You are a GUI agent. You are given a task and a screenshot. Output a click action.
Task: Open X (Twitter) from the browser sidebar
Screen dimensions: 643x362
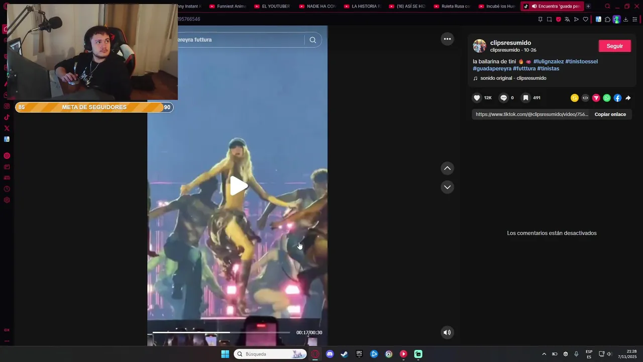point(7,128)
